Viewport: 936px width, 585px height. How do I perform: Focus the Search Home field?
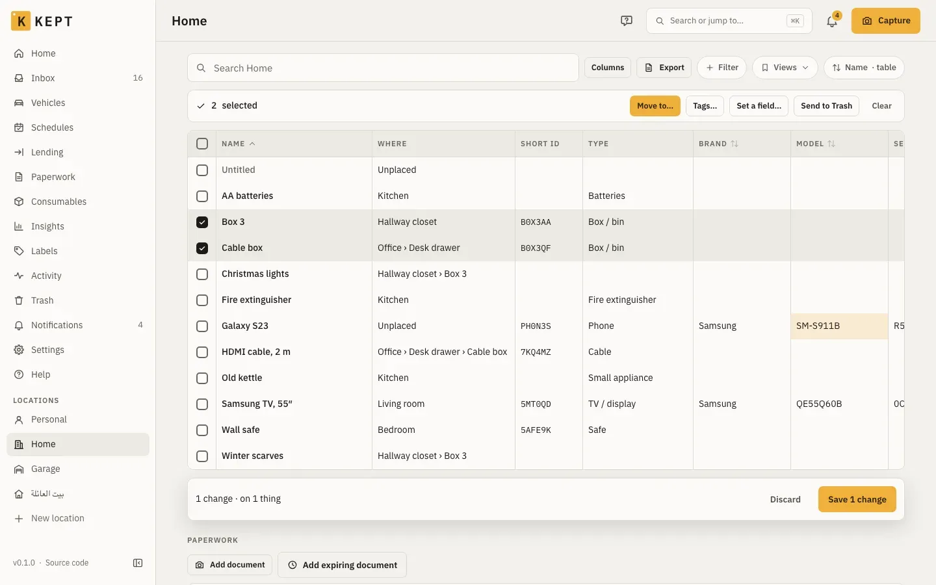tap(383, 68)
